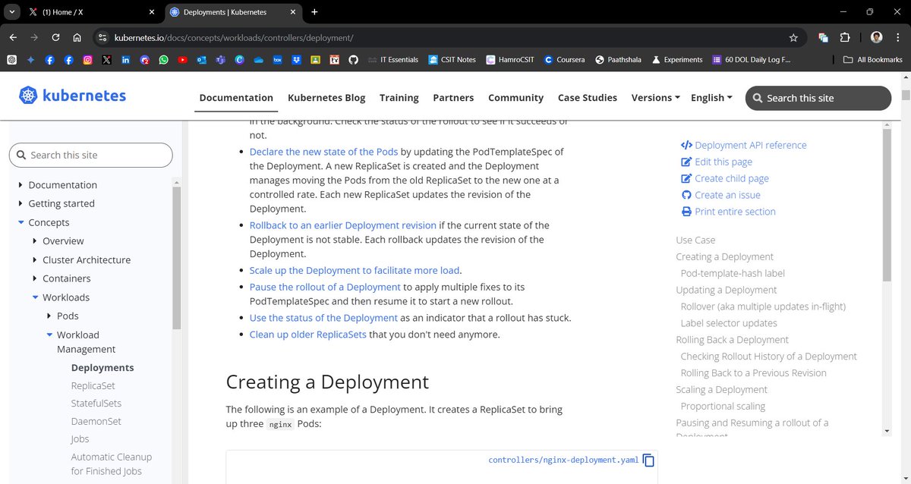Go to Chrome home page button
Screen dimensions: 911x484
[x=77, y=37]
